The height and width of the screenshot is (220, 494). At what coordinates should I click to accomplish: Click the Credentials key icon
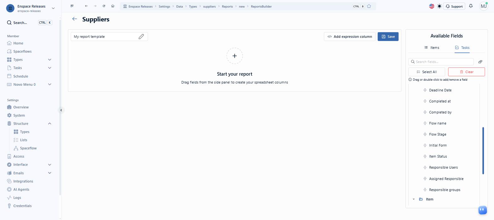tap(9, 206)
